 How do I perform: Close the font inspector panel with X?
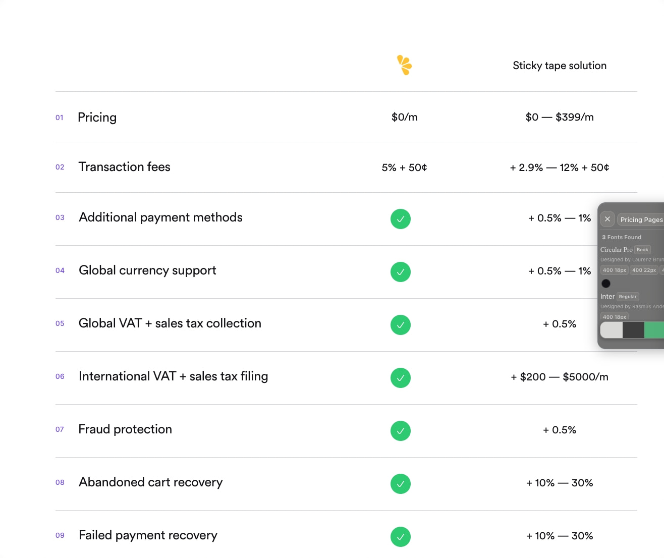pyautogui.click(x=607, y=219)
